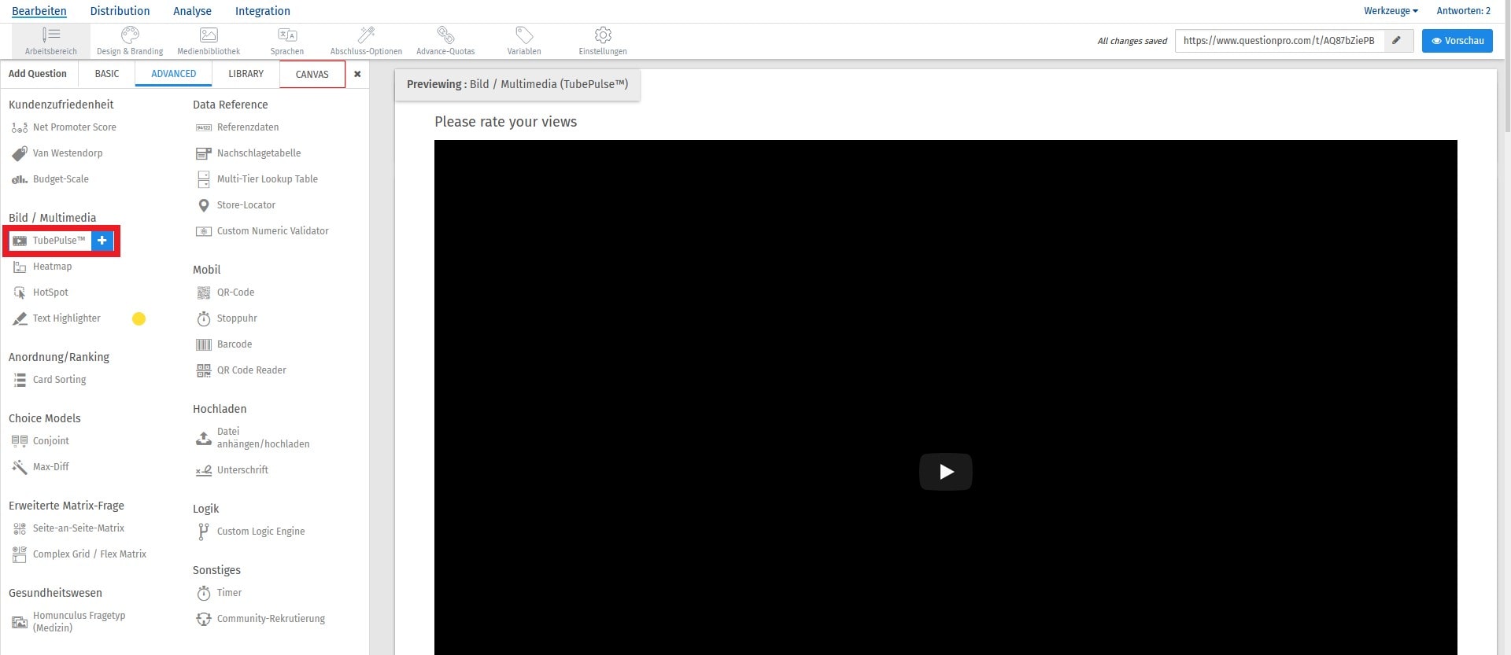This screenshot has height=655, width=1511.
Task: Add a Heatmap question
Action: 42,267
